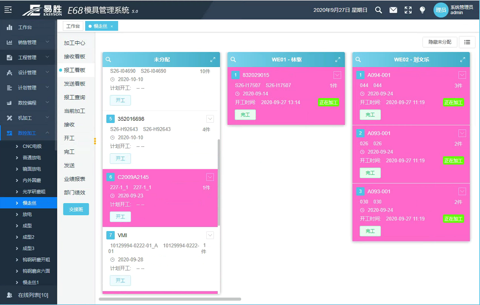
Task: Close the 慢走丝 tab
Action: tap(112, 26)
